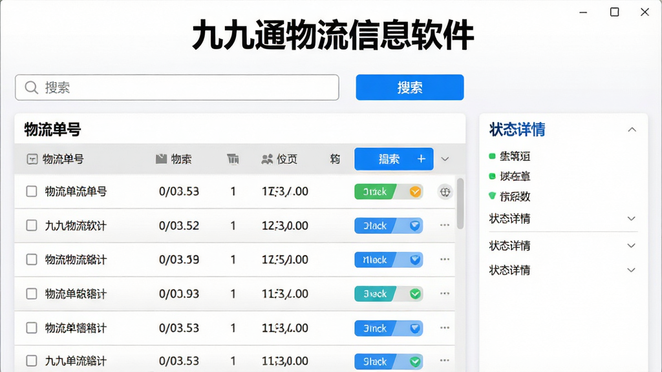Check the box in the 0/03.93 row
The image size is (662, 372).
32,294
